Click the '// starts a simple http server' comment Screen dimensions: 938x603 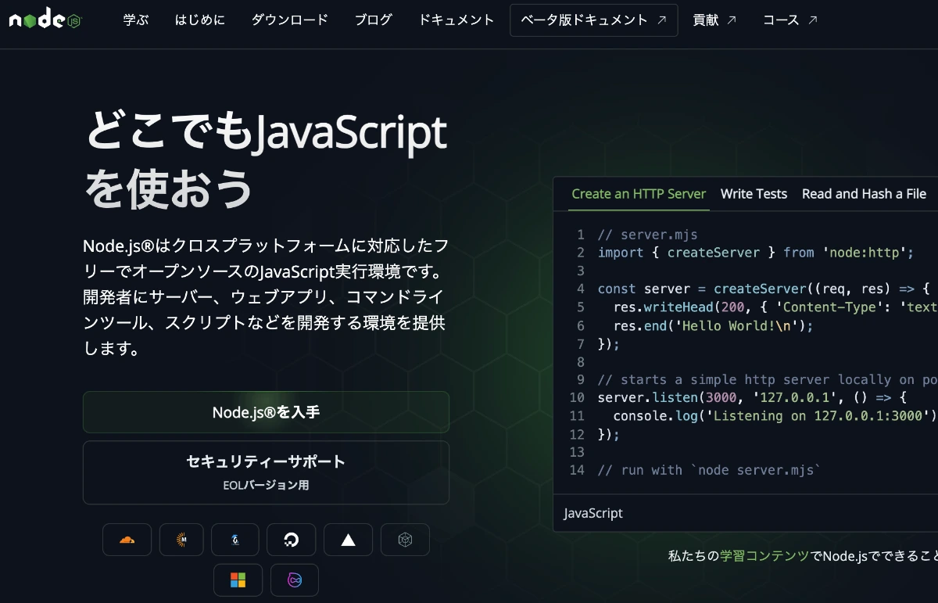click(x=768, y=379)
